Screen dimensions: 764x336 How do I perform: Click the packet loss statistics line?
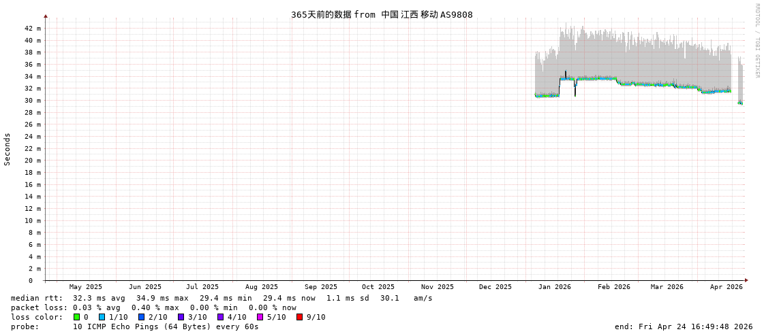coord(153,307)
